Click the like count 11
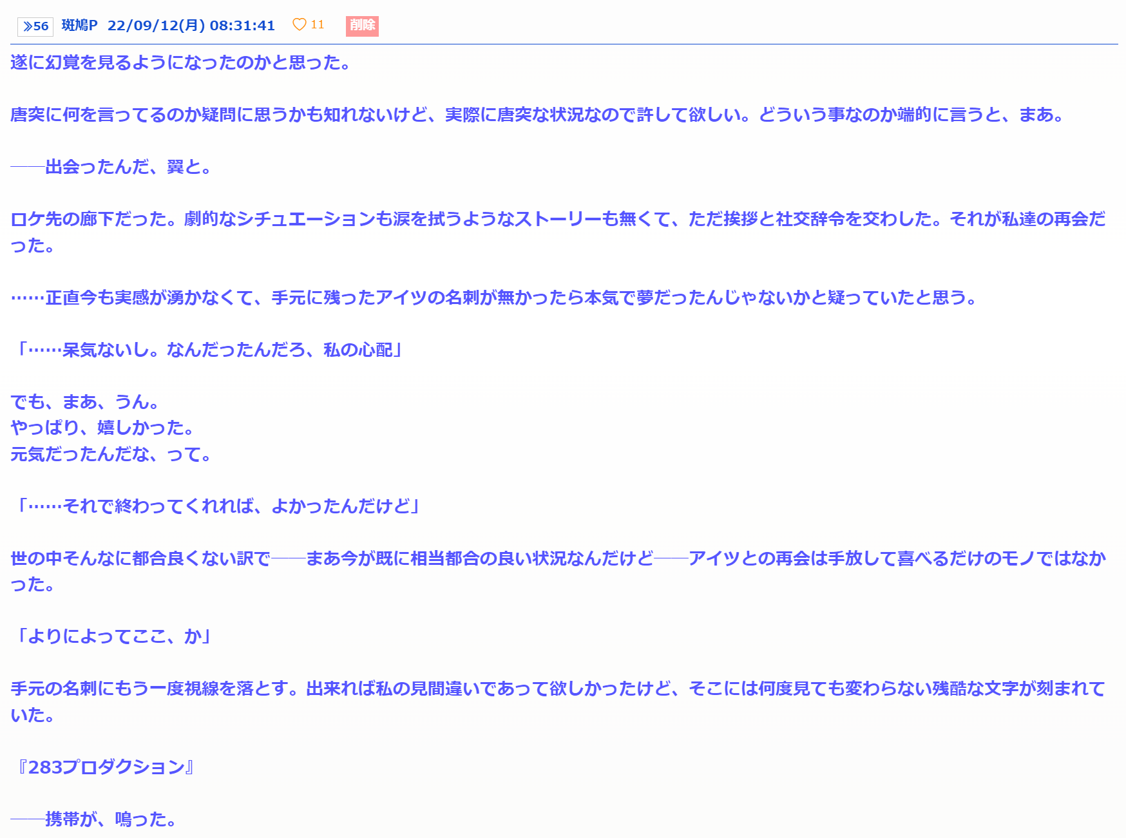The height and width of the screenshot is (838, 1126). [x=318, y=24]
